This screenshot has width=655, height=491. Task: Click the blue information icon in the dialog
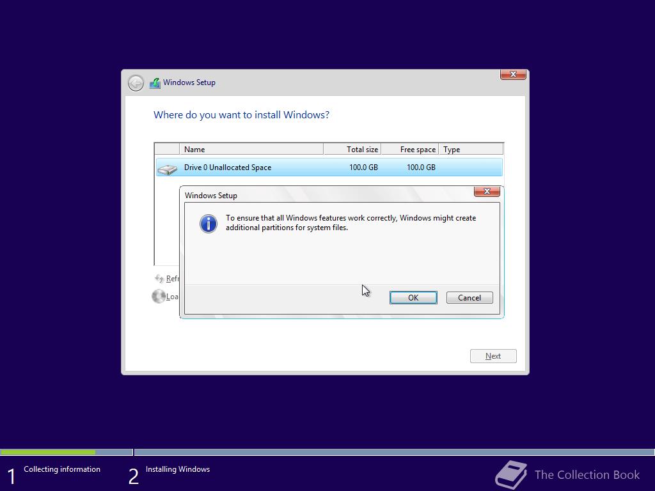[x=208, y=223]
